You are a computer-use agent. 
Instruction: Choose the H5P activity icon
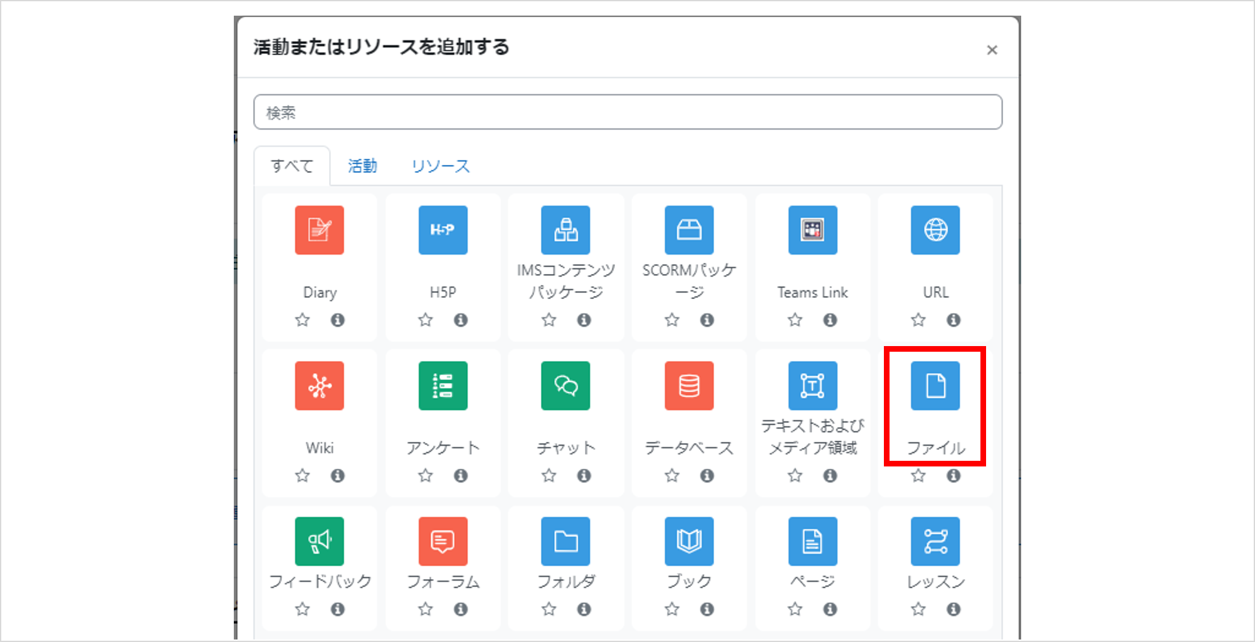pos(443,230)
